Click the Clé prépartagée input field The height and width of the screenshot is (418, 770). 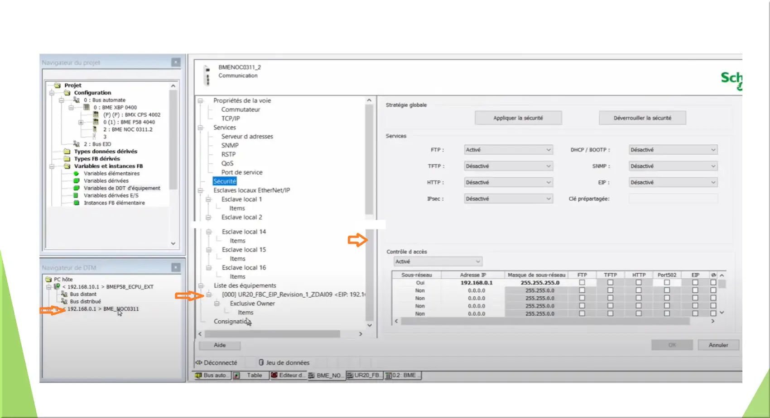click(x=673, y=199)
